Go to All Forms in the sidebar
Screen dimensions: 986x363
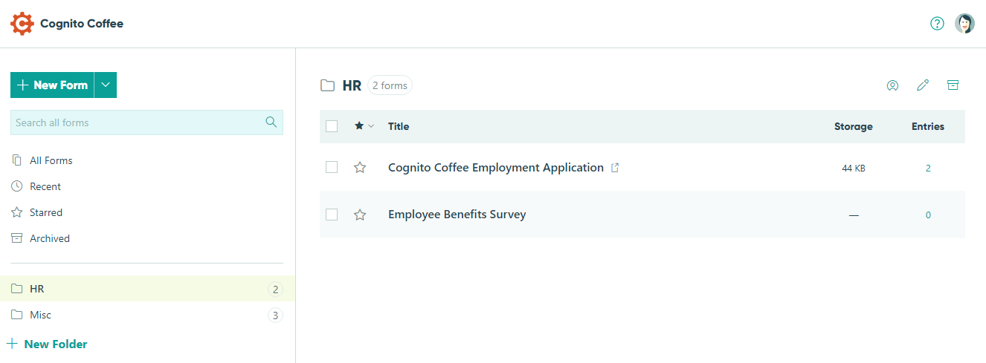point(51,160)
